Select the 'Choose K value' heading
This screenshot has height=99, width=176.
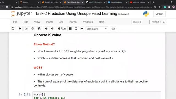click(x=47, y=35)
